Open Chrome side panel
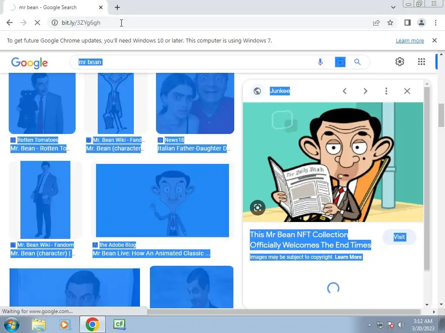This screenshot has width=445, height=333. [x=408, y=23]
